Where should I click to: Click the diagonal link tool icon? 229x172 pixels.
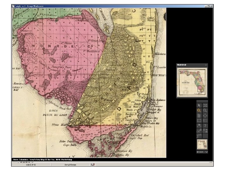tap(199, 131)
